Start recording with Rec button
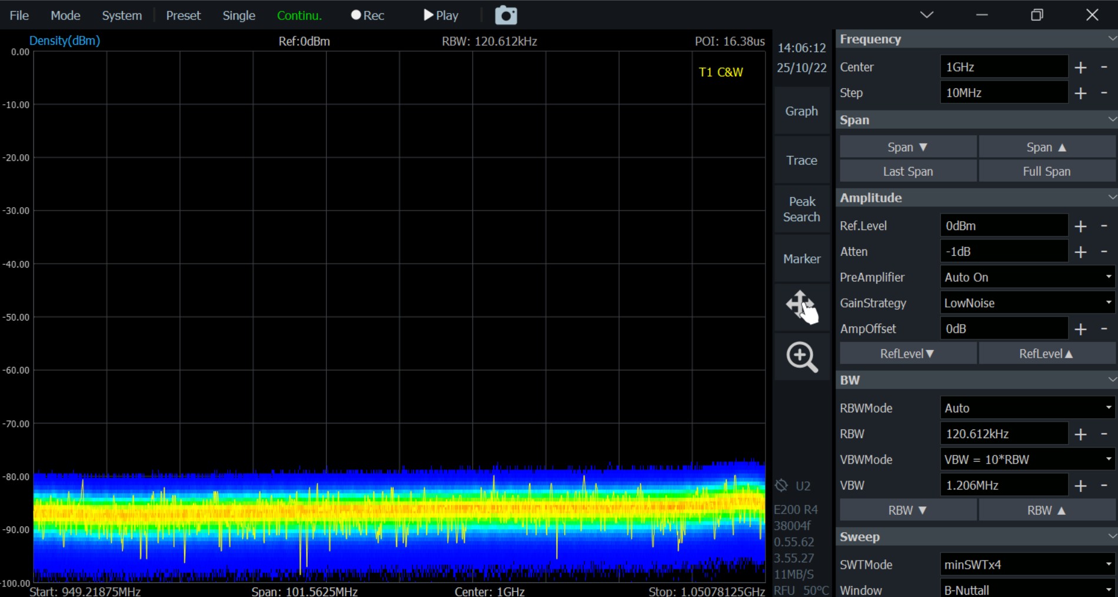Viewport: 1118px width, 597px height. pyautogui.click(x=368, y=15)
